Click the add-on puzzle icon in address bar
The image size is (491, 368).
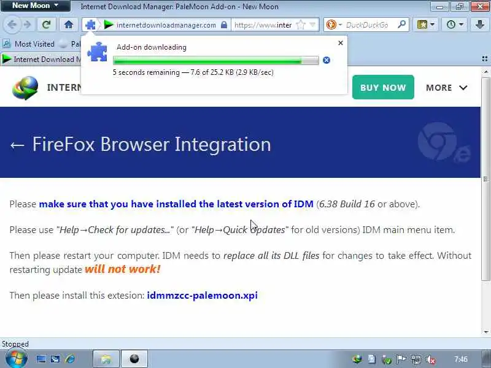pos(90,25)
